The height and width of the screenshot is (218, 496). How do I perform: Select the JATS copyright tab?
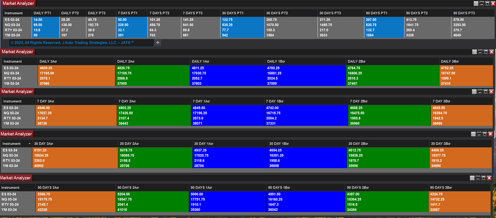tap(81, 43)
